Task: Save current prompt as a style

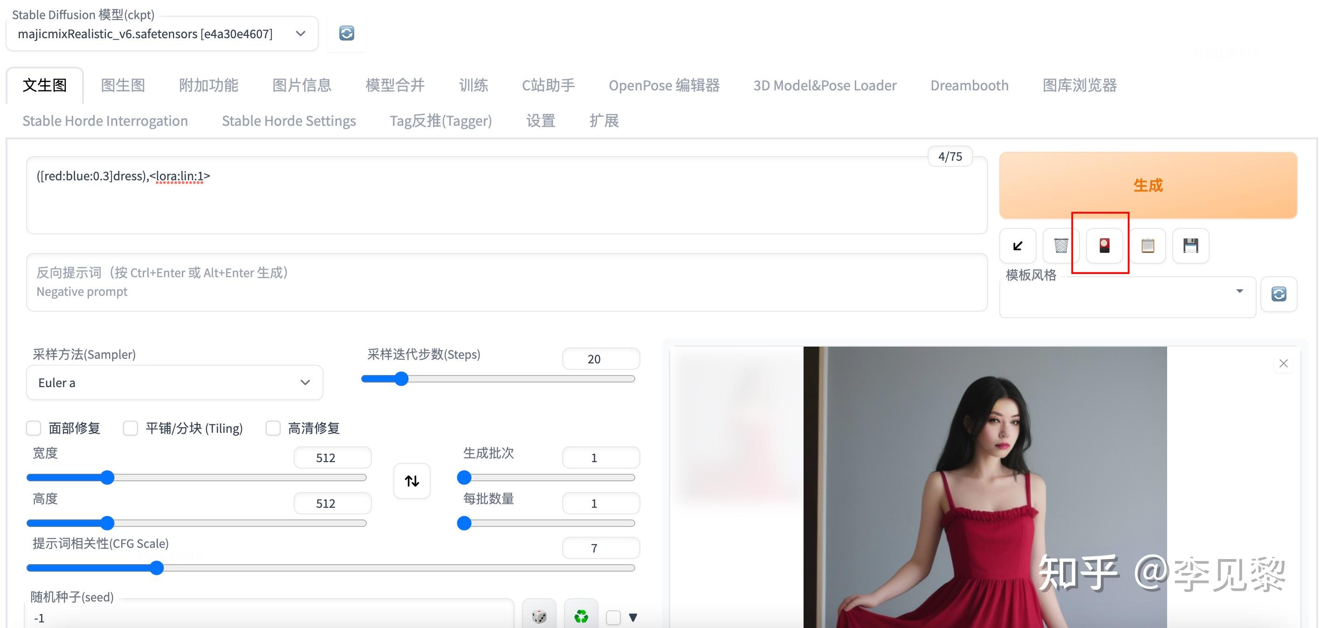Action: 1190,246
